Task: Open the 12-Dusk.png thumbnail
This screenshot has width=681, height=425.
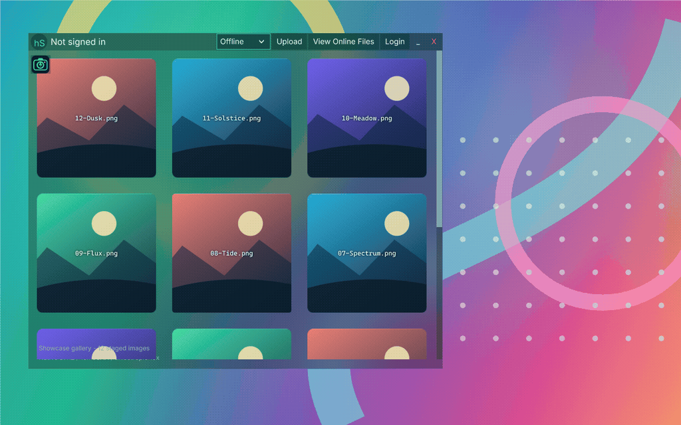Action: 96,118
